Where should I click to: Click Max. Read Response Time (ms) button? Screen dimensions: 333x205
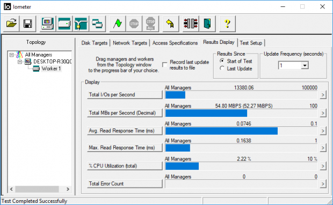pos(125,148)
